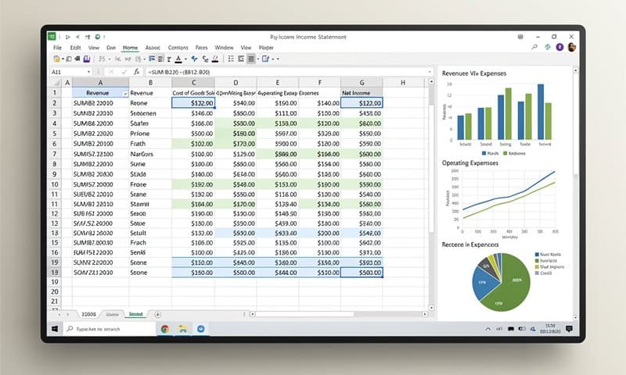
Task: Click the fx insert function icon
Action: [136, 72]
